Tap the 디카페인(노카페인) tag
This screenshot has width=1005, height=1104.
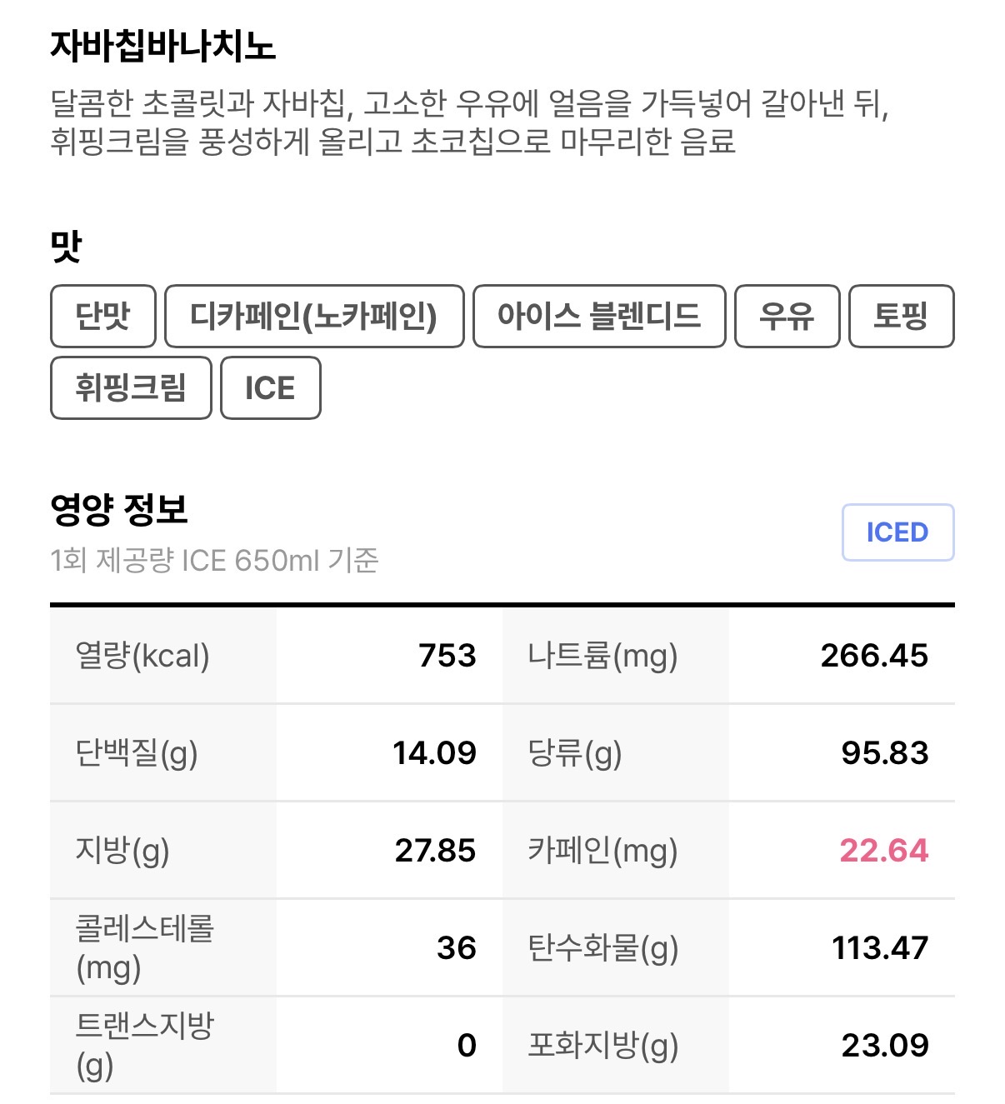pyautogui.click(x=313, y=317)
